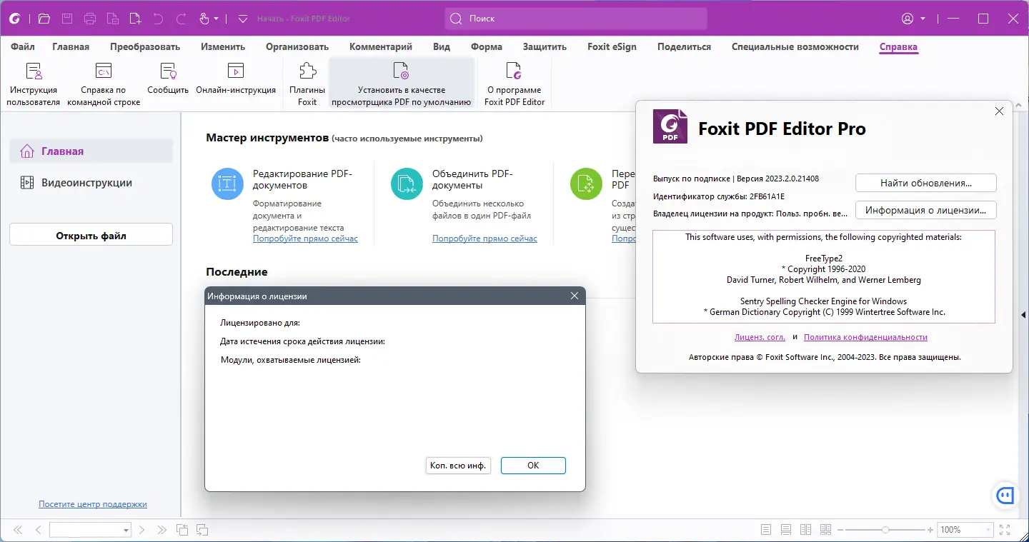The width and height of the screenshot is (1029, 542).
Task: Move the zoom slider handle
Action: 885,530
